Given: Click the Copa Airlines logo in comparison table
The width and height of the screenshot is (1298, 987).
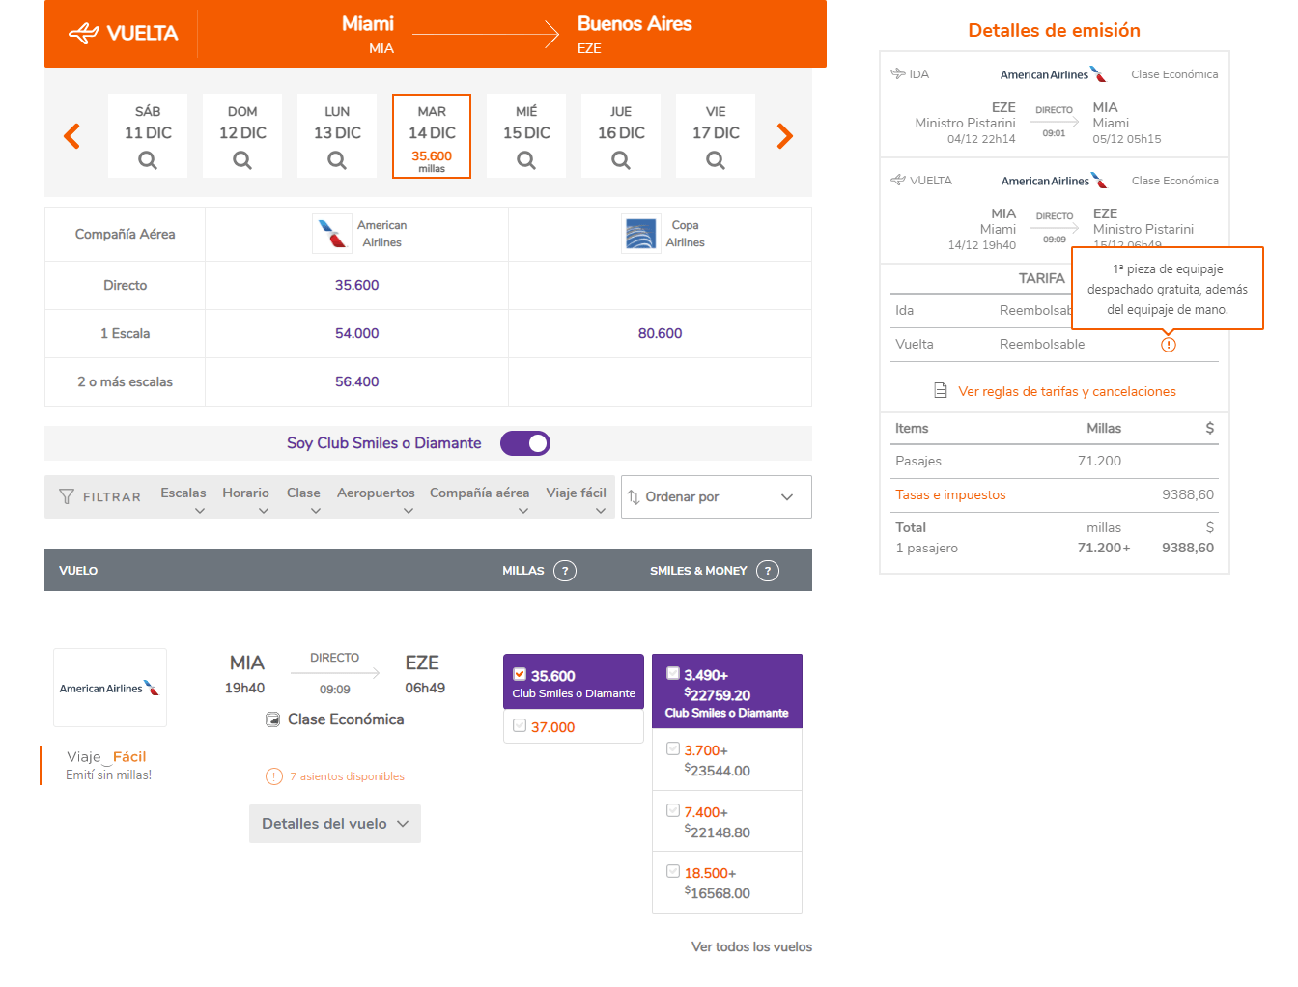Looking at the screenshot, I should pyautogui.click(x=641, y=234).
